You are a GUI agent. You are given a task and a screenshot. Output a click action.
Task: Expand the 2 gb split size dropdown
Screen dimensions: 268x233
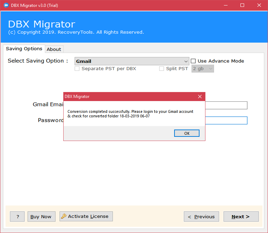tap(203, 69)
